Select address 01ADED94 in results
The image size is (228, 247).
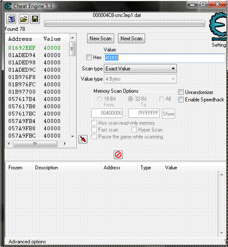pos(34,55)
